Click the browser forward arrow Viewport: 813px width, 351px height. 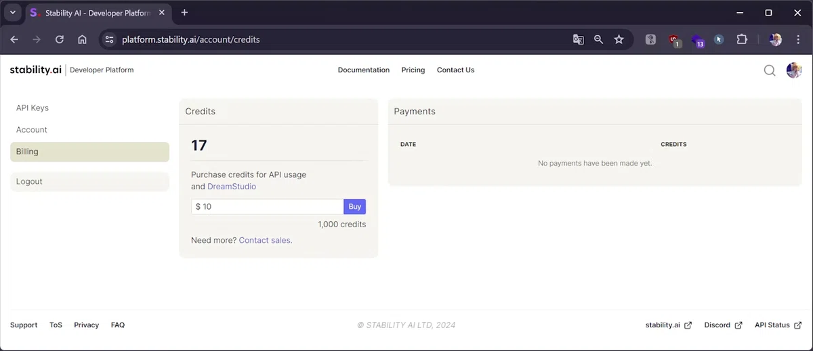click(x=37, y=39)
